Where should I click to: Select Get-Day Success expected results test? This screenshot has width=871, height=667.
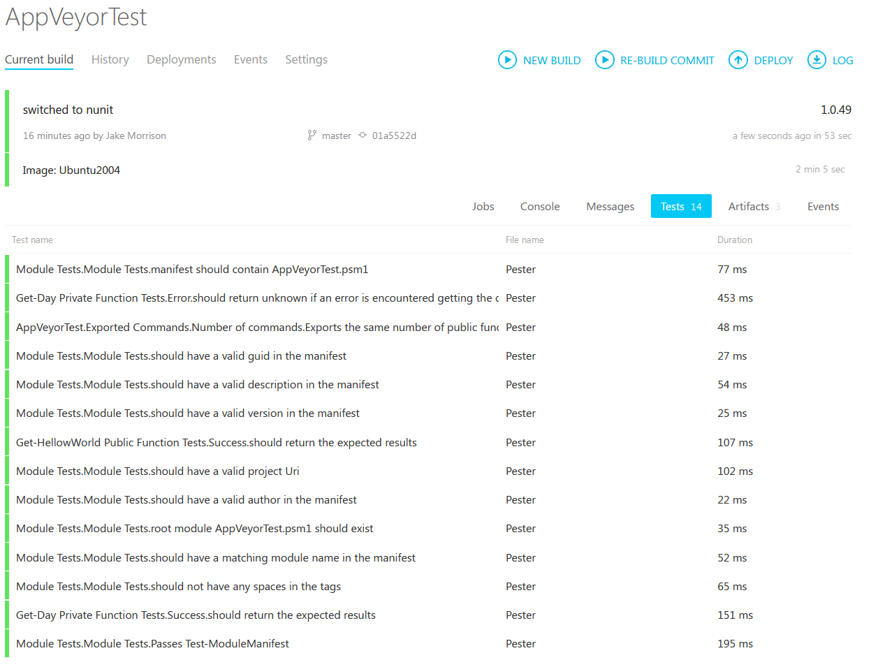coord(428,615)
